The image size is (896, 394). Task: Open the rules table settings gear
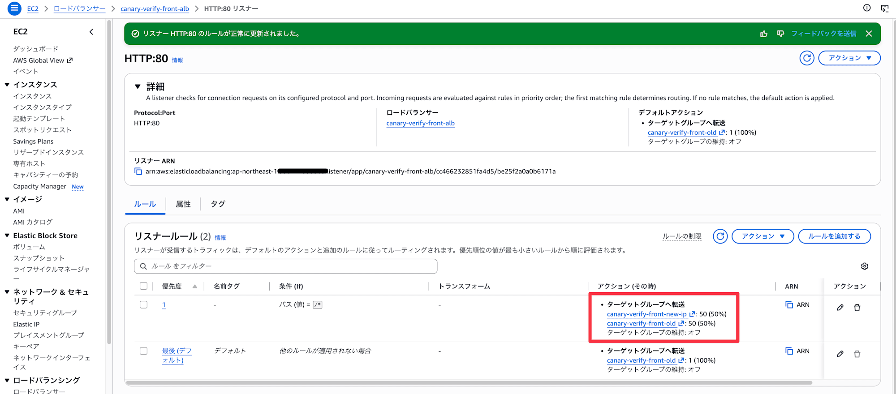865,266
